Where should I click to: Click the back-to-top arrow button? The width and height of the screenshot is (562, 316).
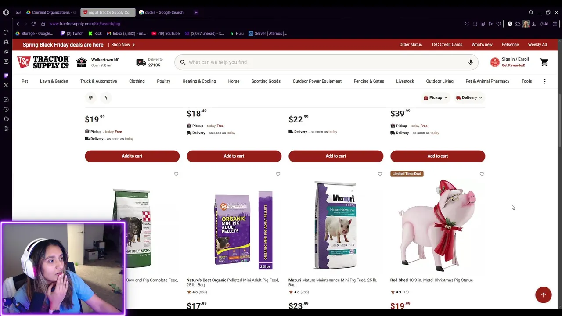pyautogui.click(x=543, y=295)
